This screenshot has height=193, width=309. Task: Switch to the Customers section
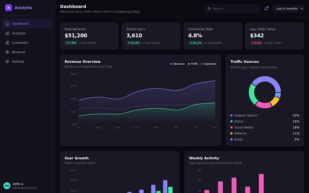[x=21, y=43]
